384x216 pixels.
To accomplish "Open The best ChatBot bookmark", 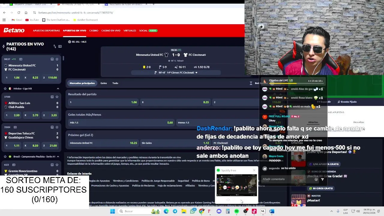I will [56, 20].
